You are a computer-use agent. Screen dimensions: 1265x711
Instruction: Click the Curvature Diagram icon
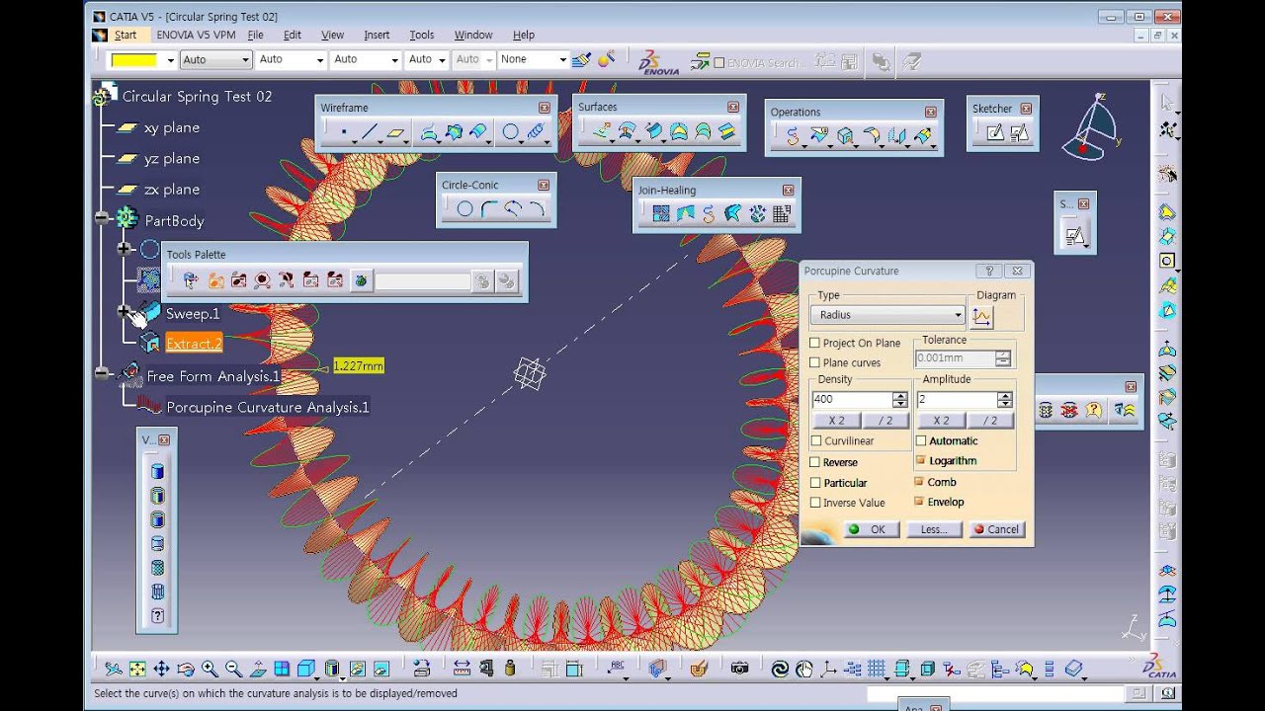(981, 317)
